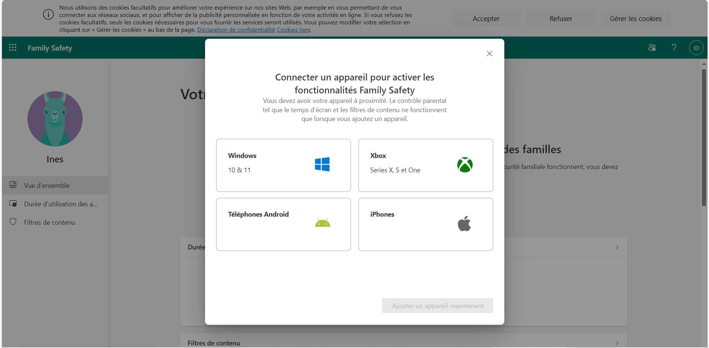Expand Filtres de contenu card chevron

(x=617, y=343)
